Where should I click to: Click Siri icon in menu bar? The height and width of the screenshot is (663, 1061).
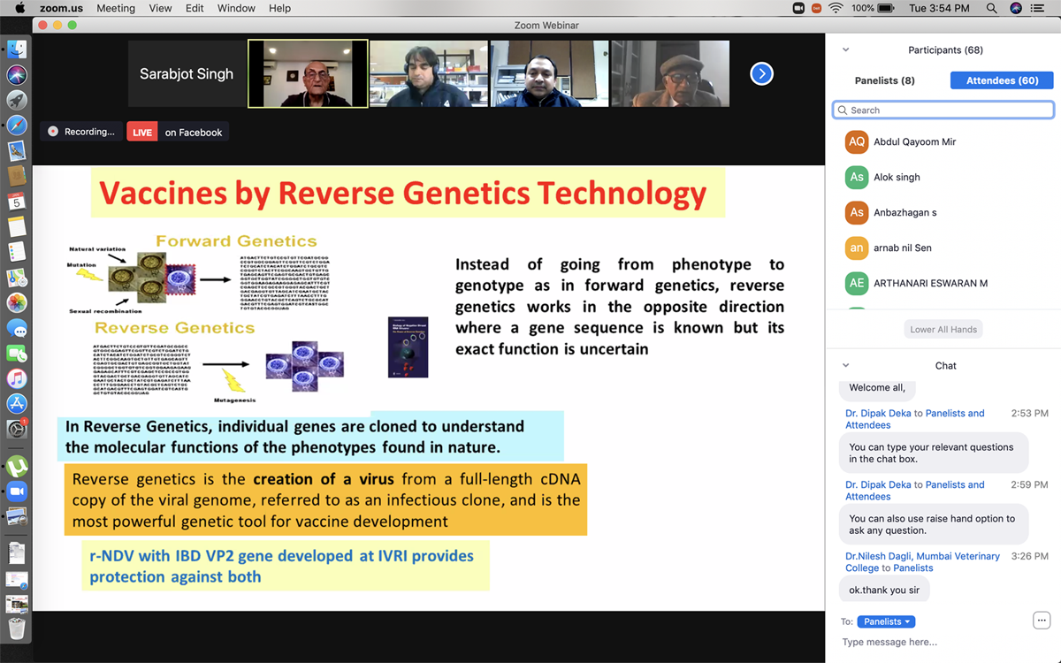[1016, 8]
